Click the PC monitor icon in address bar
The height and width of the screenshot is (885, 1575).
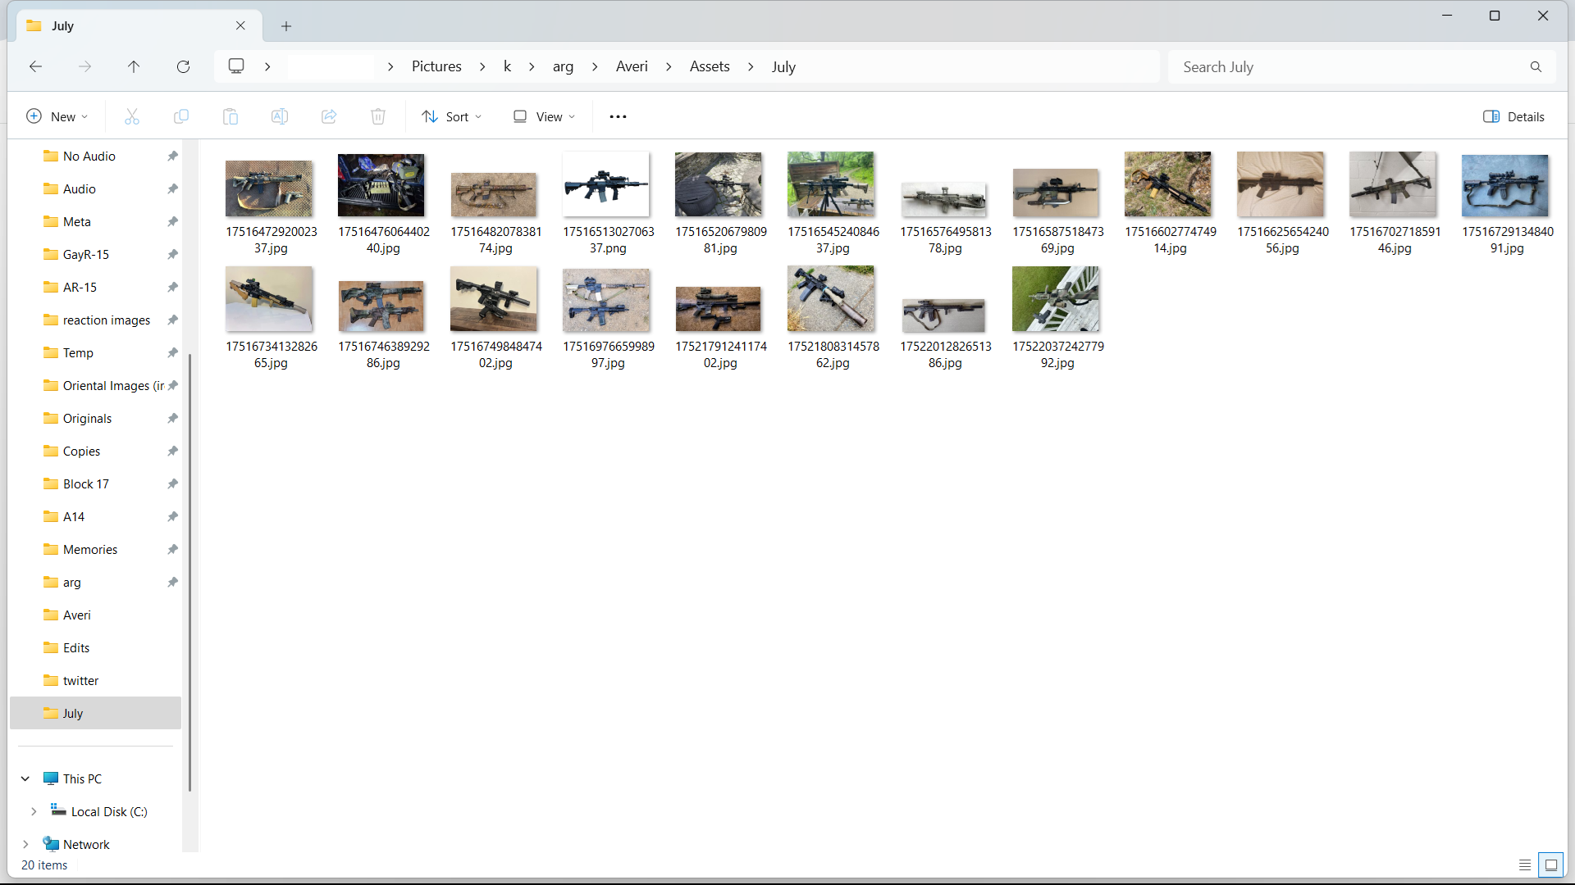pos(236,66)
